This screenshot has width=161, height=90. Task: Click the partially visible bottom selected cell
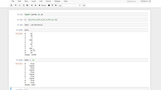tap(79, 89)
